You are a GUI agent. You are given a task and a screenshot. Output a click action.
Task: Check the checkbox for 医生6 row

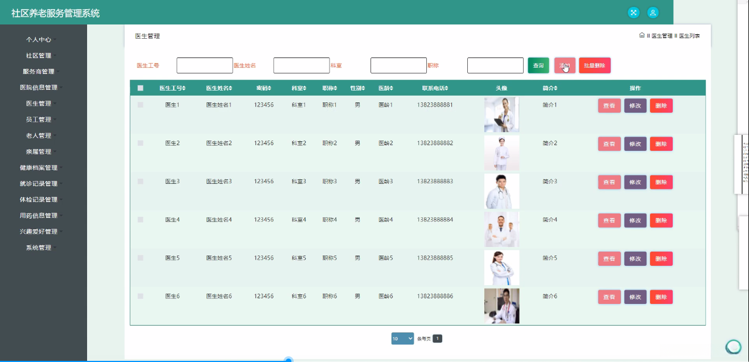141,296
